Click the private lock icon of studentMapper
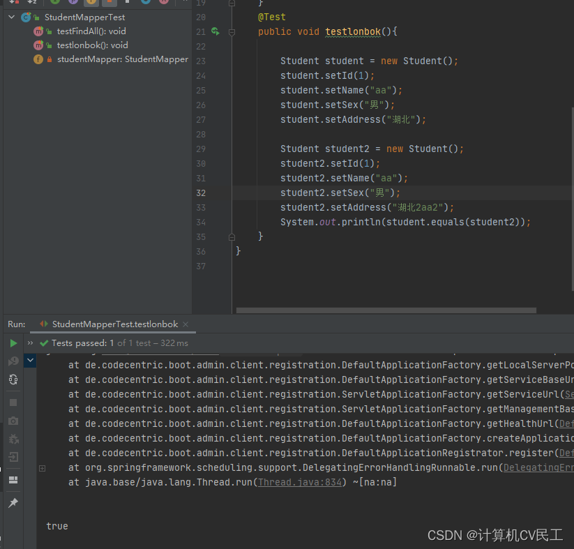Viewport: 574px width, 549px height. pyautogui.click(x=49, y=59)
